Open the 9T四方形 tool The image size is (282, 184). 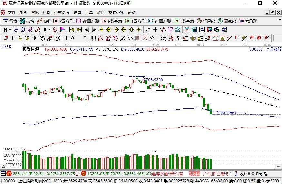[x=159, y=21]
